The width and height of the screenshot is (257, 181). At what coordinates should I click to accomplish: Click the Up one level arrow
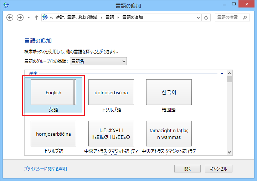point(36,17)
